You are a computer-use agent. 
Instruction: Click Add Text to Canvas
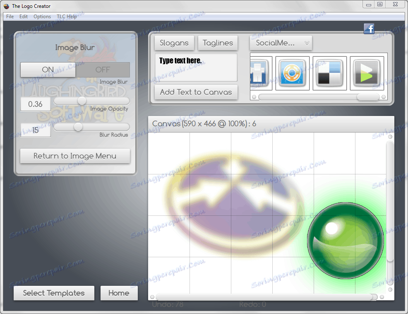[x=196, y=92]
